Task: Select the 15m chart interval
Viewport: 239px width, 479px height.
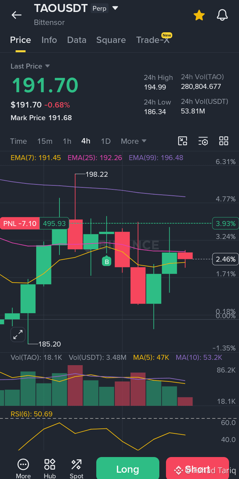Action: 45,141
